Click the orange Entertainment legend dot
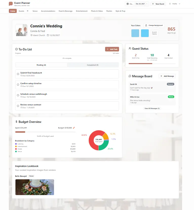This screenshot has height=210, width=194. tap(16, 146)
